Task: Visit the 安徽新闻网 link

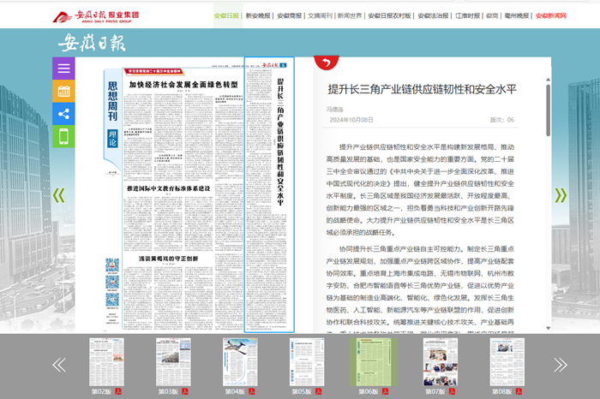Action: [x=550, y=15]
